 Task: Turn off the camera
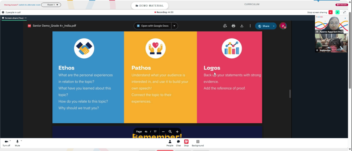[6, 143]
